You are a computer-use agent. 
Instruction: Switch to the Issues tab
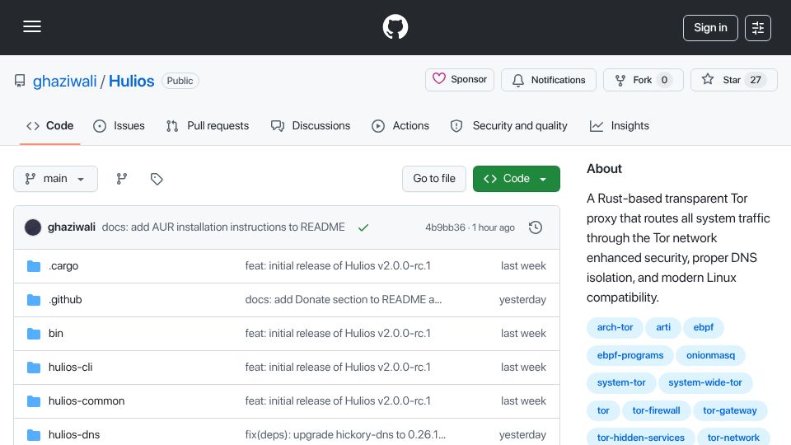[x=119, y=125]
